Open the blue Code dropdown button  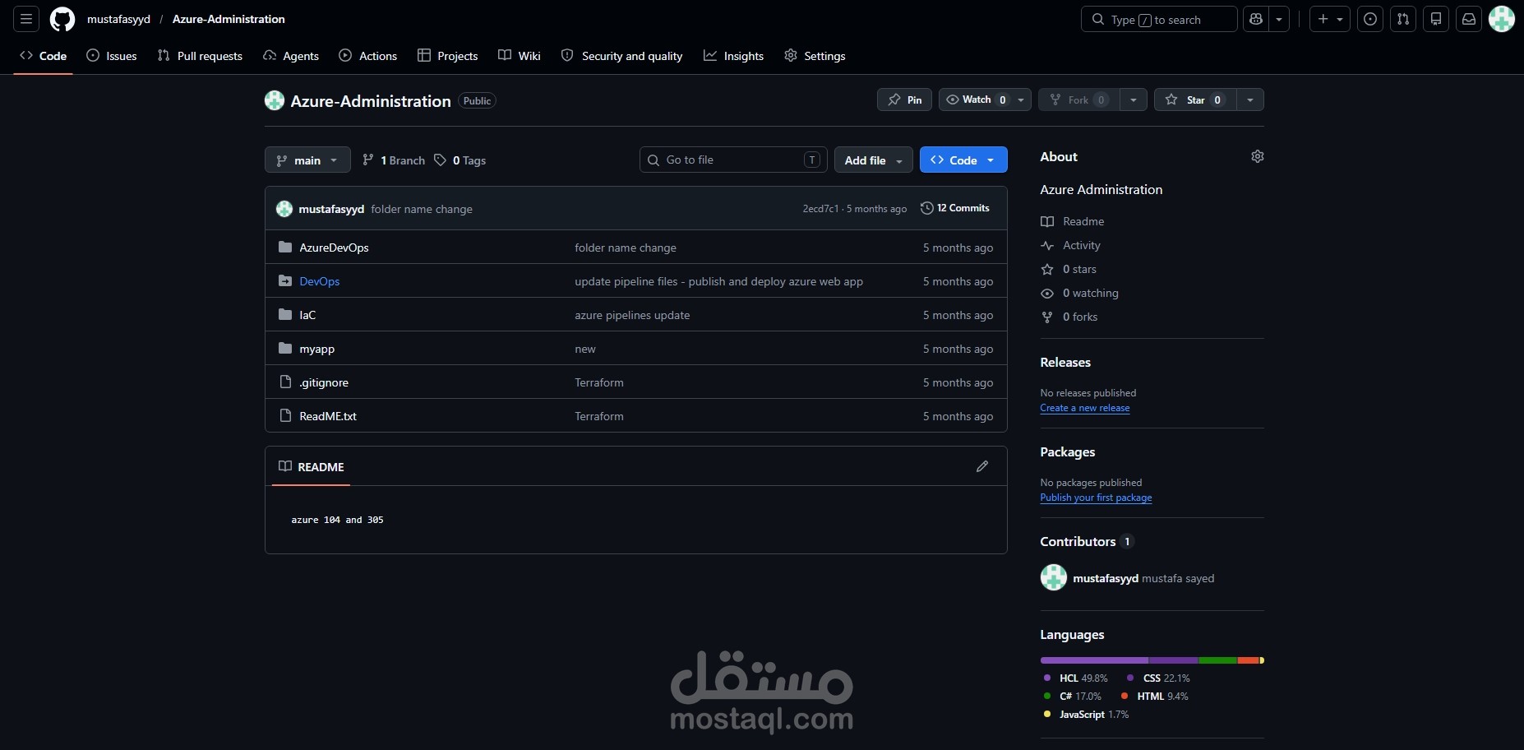[x=963, y=160]
